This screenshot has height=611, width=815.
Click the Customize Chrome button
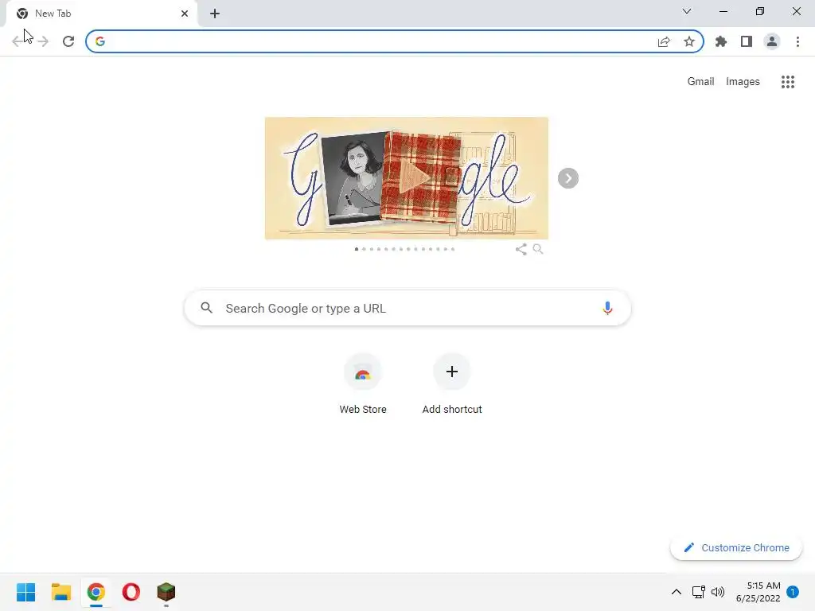tap(736, 547)
